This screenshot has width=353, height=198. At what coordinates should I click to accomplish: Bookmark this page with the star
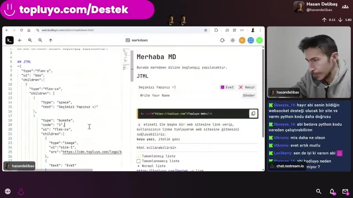205,30
